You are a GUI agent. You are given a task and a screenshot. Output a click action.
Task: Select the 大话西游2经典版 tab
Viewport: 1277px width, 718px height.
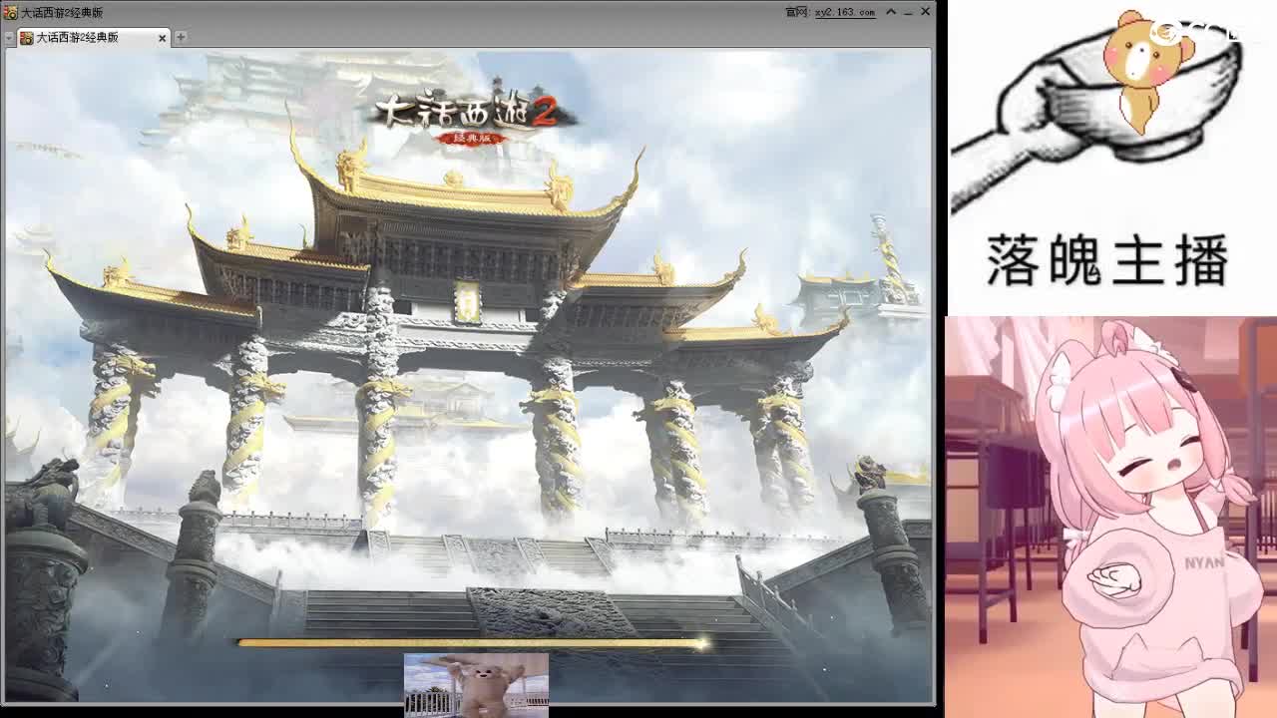(94, 38)
